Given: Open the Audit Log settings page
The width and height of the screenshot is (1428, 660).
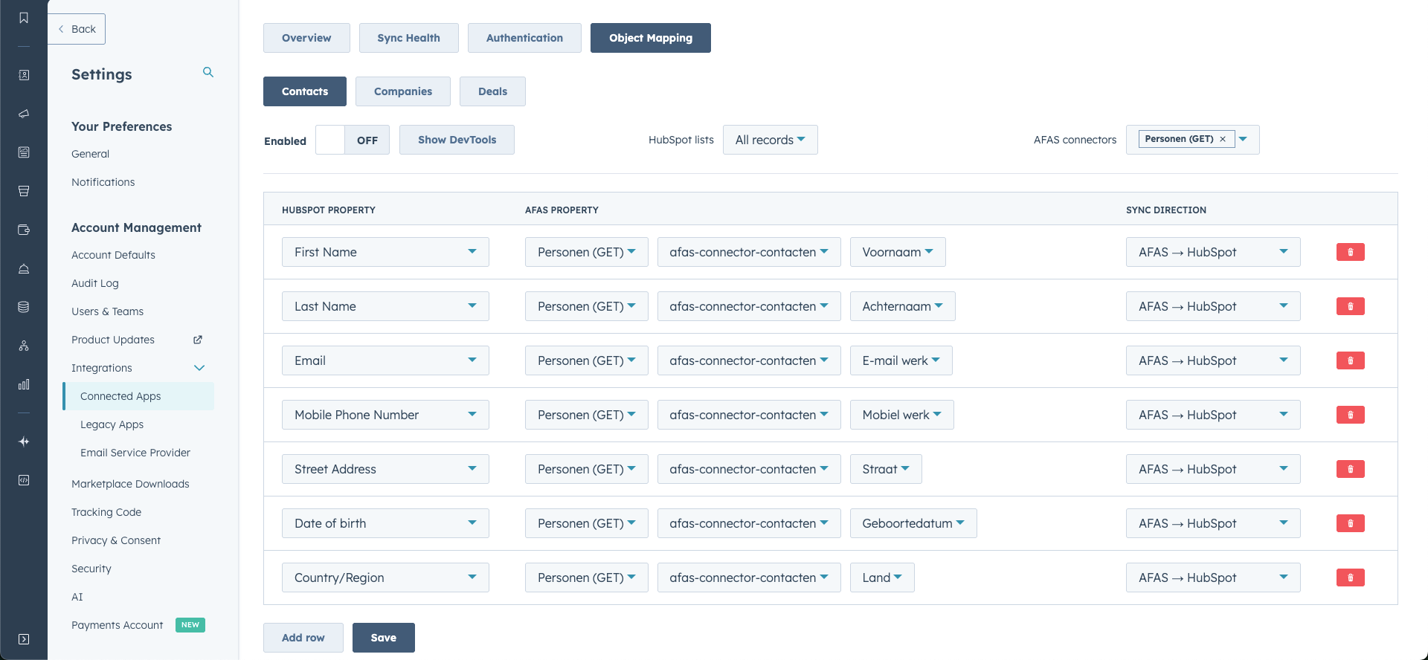Looking at the screenshot, I should [94, 283].
